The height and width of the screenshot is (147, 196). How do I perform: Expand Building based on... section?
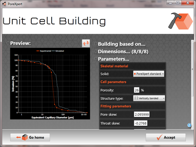(121, 44)
